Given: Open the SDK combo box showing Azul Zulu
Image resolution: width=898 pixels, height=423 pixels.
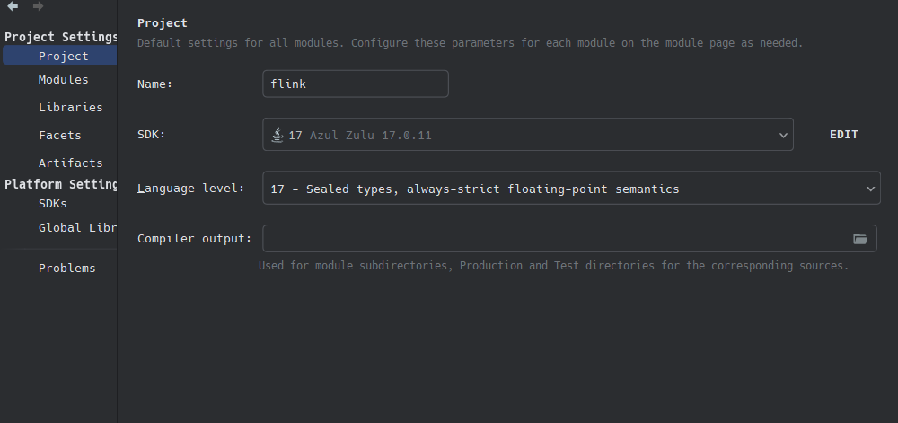Looking at the screenshot, I should (x=527, y=135).
